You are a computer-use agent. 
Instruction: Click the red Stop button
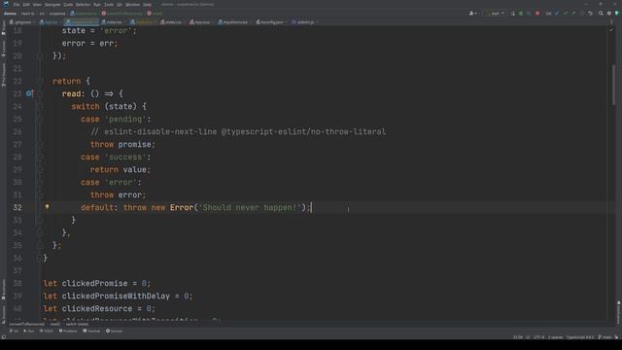tap(537, 13)
